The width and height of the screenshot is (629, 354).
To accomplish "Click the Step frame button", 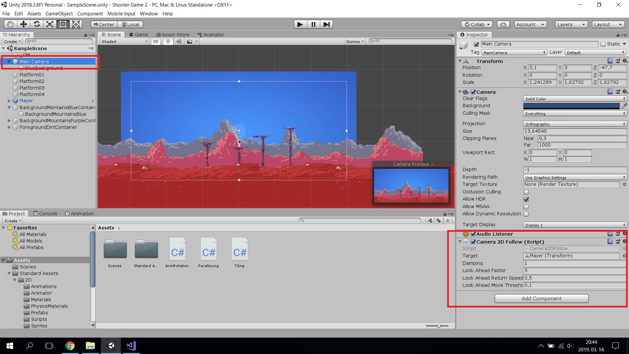I will point(326,24).
